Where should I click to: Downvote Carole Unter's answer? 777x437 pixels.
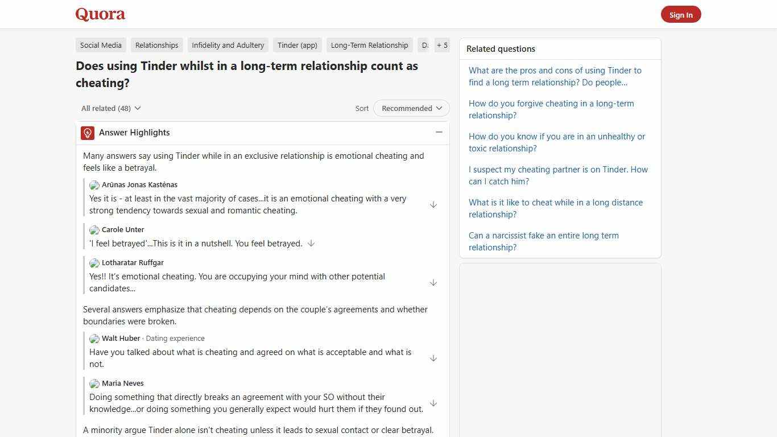311,243
